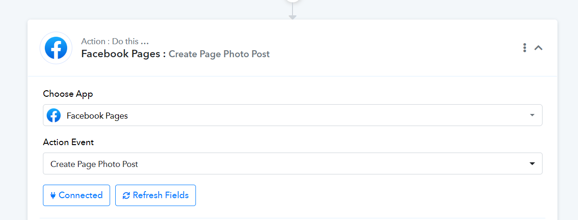Click the 'Action : Do this ...' header text
The width and height of the screenshot is (578, 220).
click(x=115, y=41)
